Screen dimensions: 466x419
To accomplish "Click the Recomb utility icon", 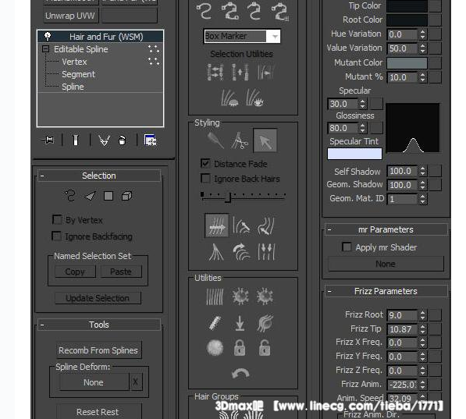I will click(x=215, y=323).
